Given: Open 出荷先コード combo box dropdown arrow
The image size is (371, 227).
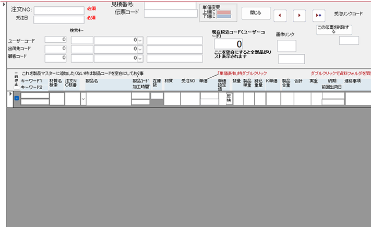Looking at the screenshot, I should coord(140,50).
